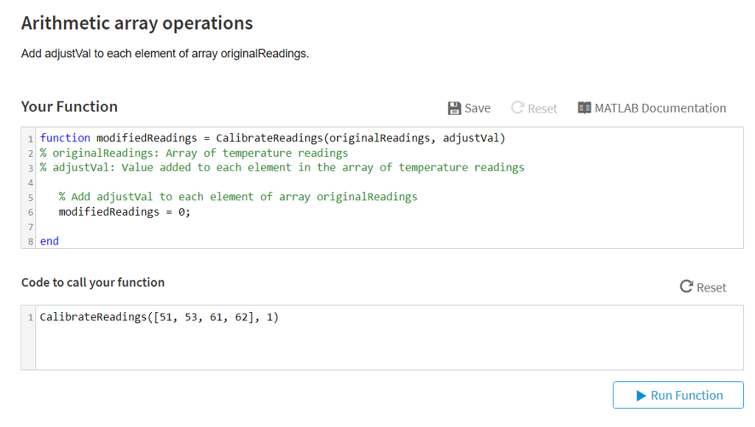Click the book icon next to MATLAB Documentation
This screenshot has height=427, width=755.
pyautogui.click(x=585, y=107)
